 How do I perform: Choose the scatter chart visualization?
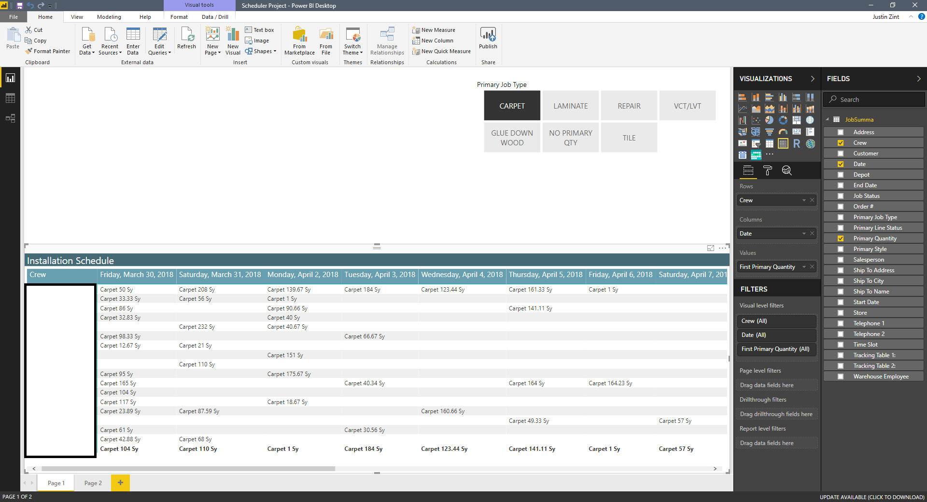[x=756, y=120]
